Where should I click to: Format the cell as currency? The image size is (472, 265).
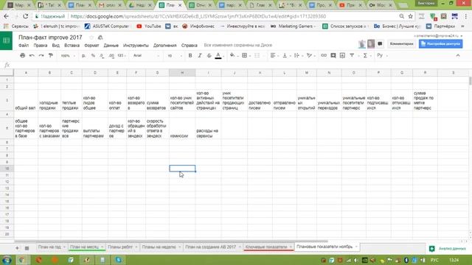[83, 56]
